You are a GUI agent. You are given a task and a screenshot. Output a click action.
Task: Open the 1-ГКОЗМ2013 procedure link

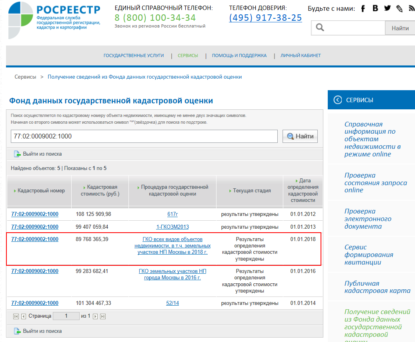(x=172, y=227)
